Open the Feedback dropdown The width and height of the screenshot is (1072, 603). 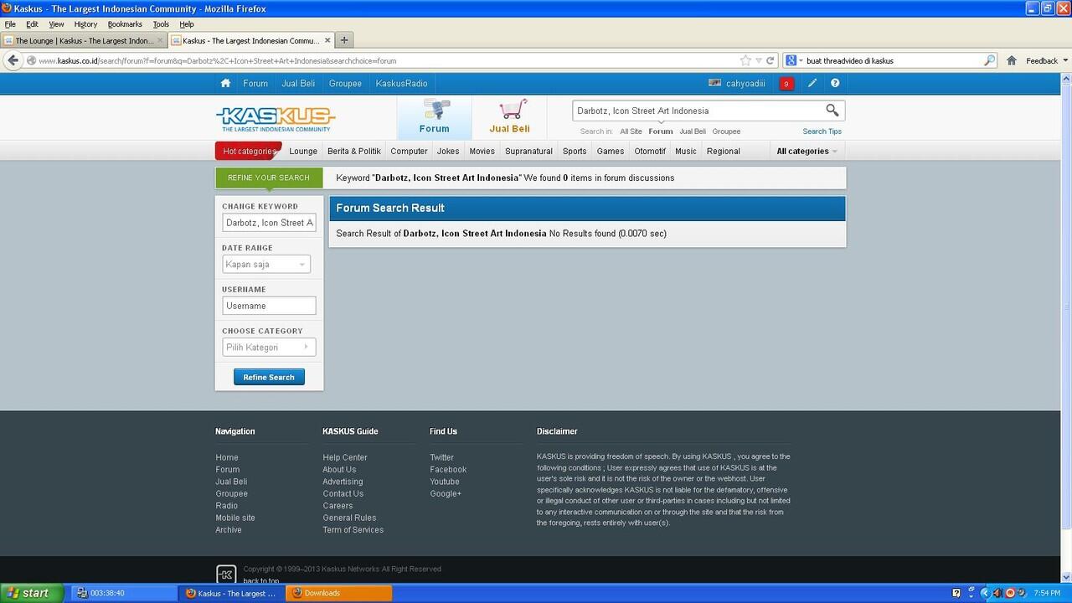[1047, 60]
